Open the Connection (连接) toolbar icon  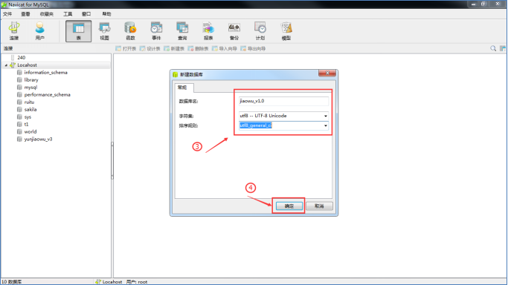[x=14, y=31]
